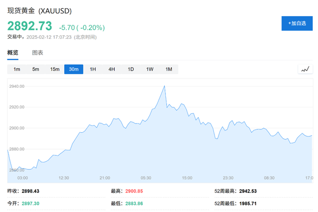This screenshot has height=212, width=318.
Task: Switch chart to 1H interval
Action: [x=93, y=69]
